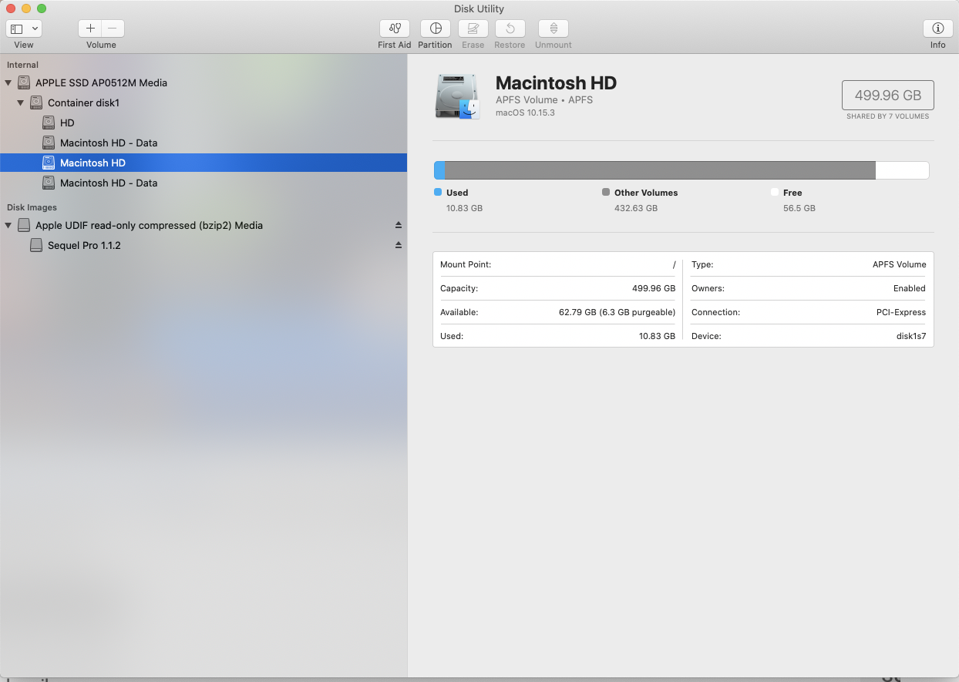Click the HD volume drive icon

48,123
